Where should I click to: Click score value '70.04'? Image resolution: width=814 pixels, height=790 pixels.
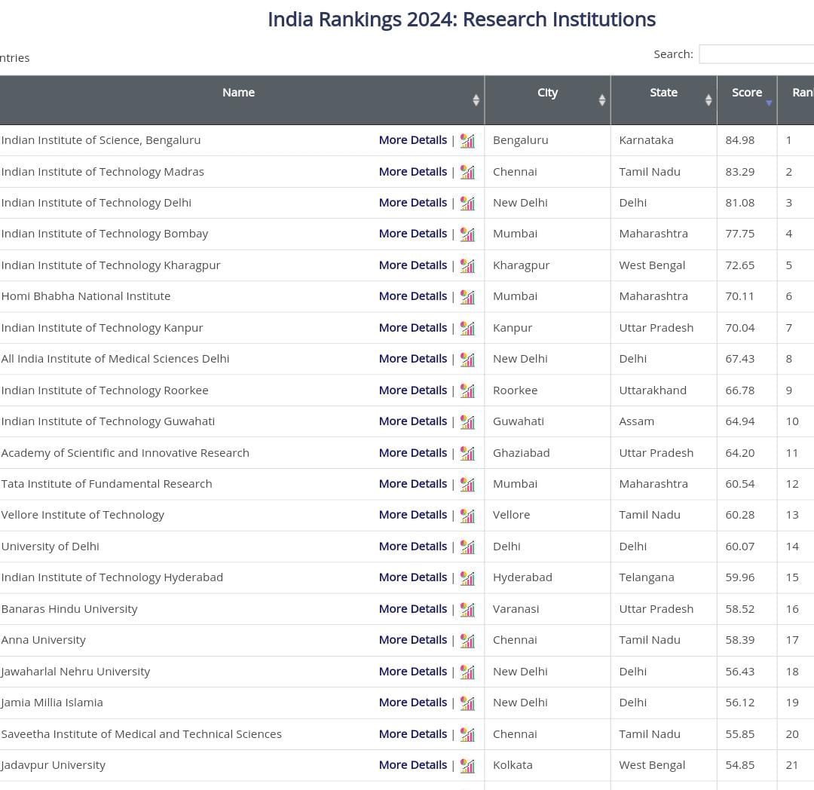coord(740,328)
